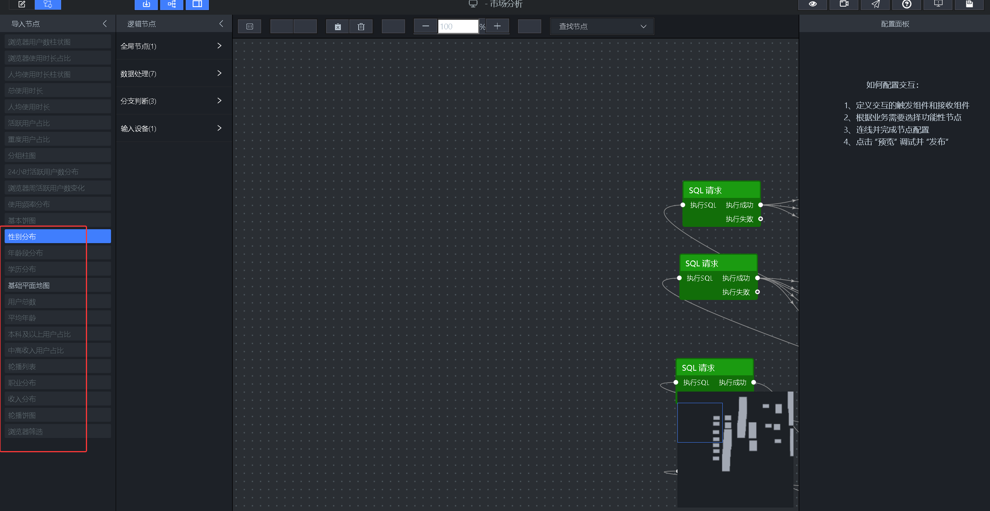
Task: Click 执行SQL input port on lowest SQL node
Action: tap(676, 382)
